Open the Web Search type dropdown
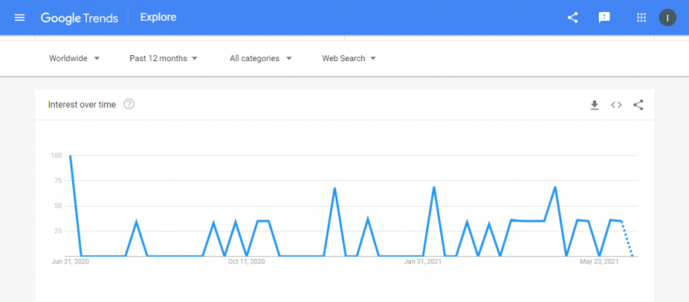Viewport: 689px width, 302px height. coord(349,59)
